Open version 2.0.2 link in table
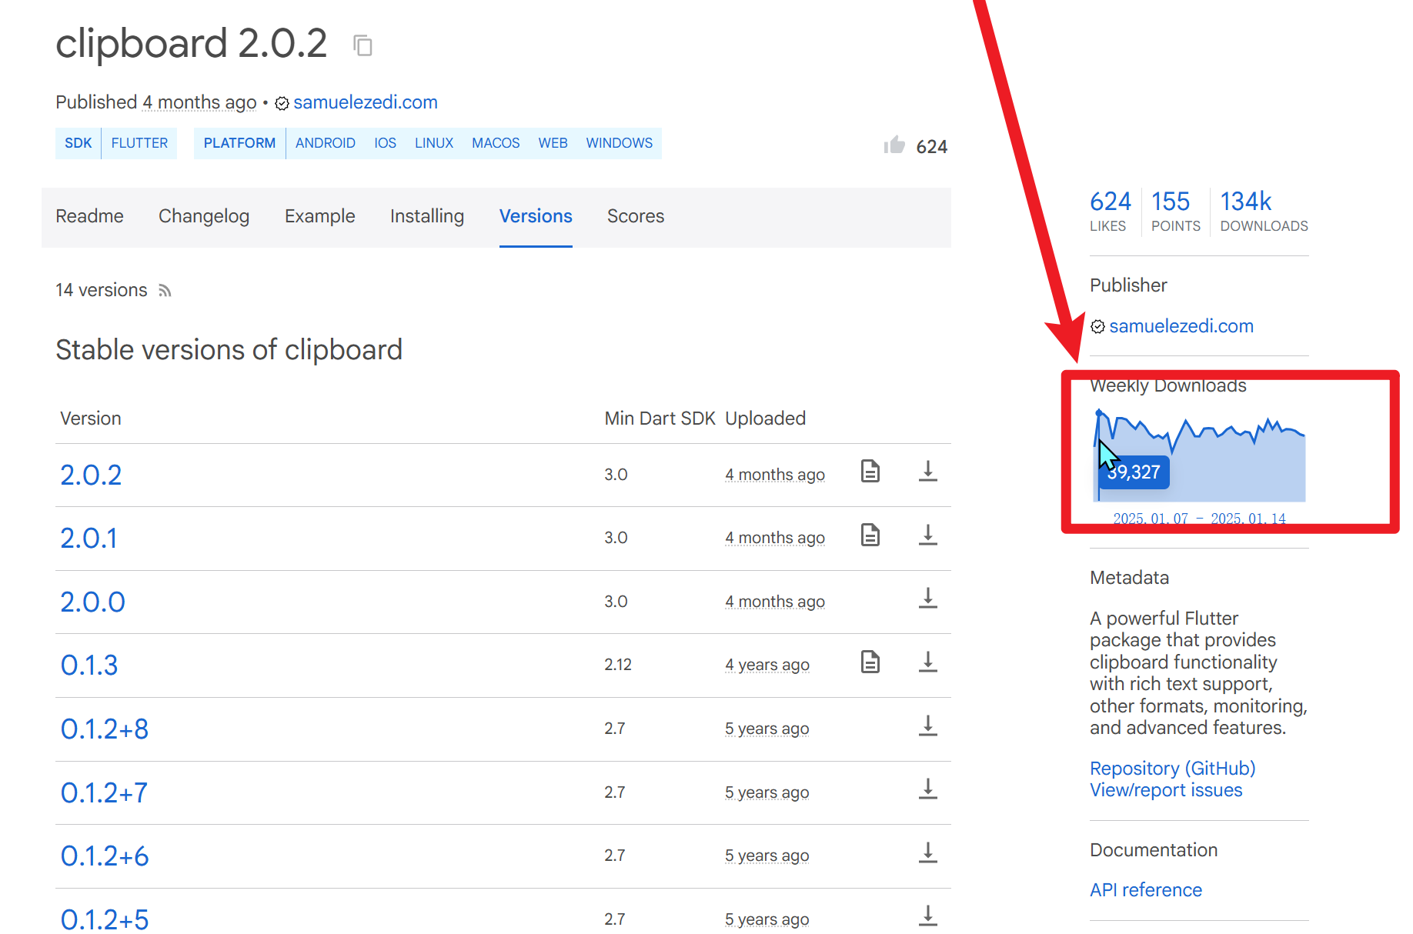The height and width of the screenshot is (934, 1413). click(x=91, y=475)
